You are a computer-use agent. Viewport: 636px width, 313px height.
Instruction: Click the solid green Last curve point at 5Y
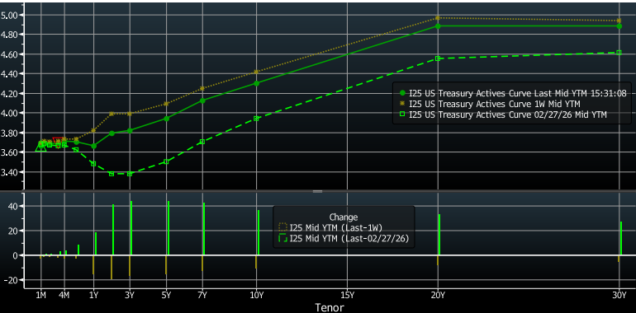click(166, 119)
